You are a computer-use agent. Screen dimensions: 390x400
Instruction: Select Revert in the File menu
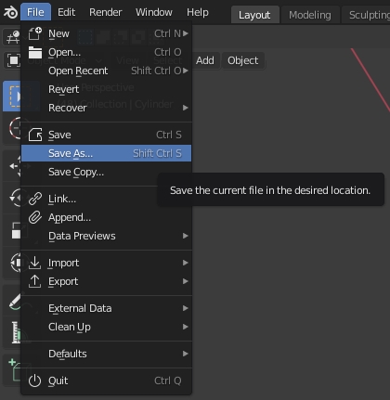point(106,89)
